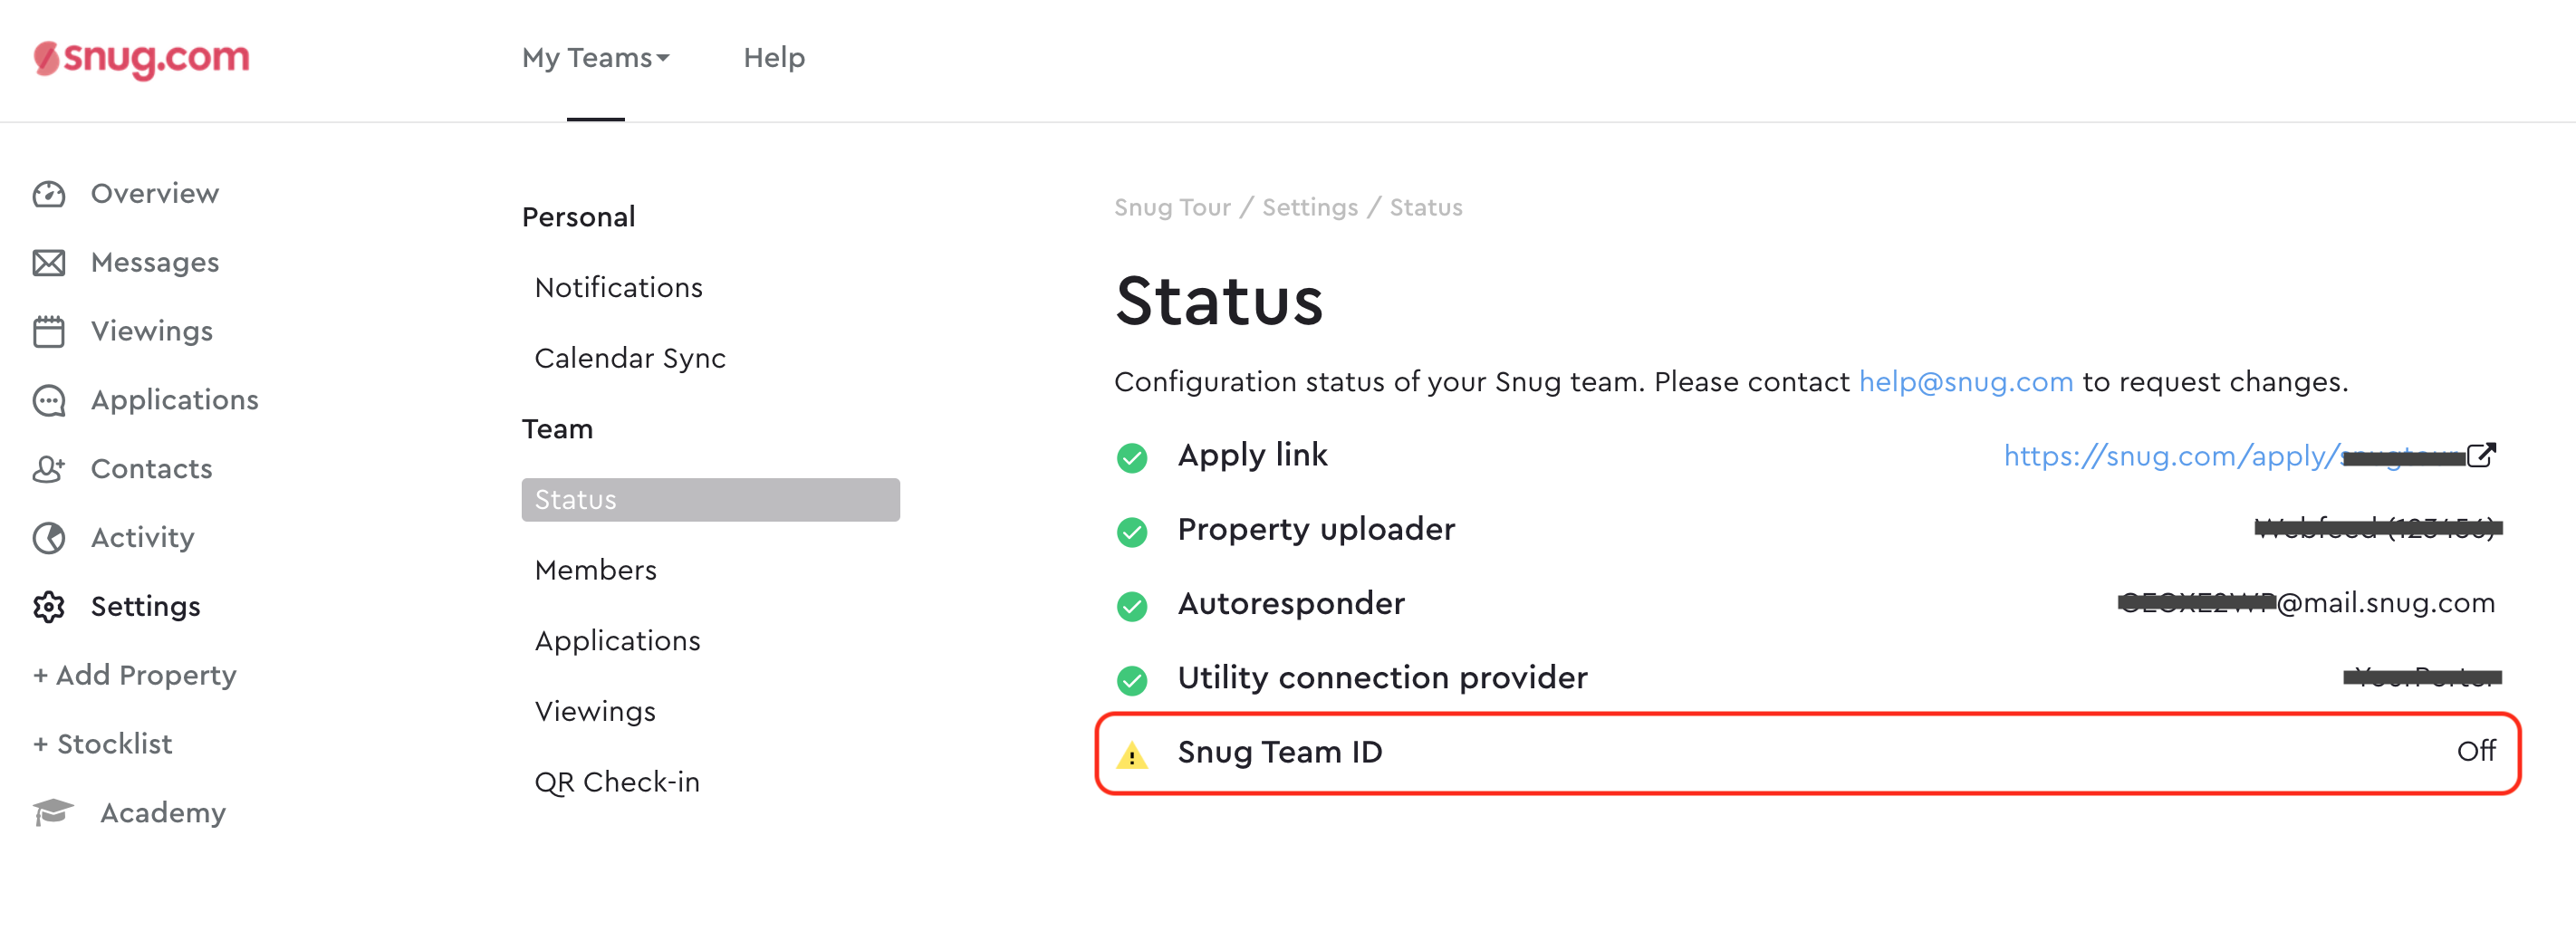Open Calendar Sync settings
Screen dimensions: 2576x931
(x=630, y=358)
